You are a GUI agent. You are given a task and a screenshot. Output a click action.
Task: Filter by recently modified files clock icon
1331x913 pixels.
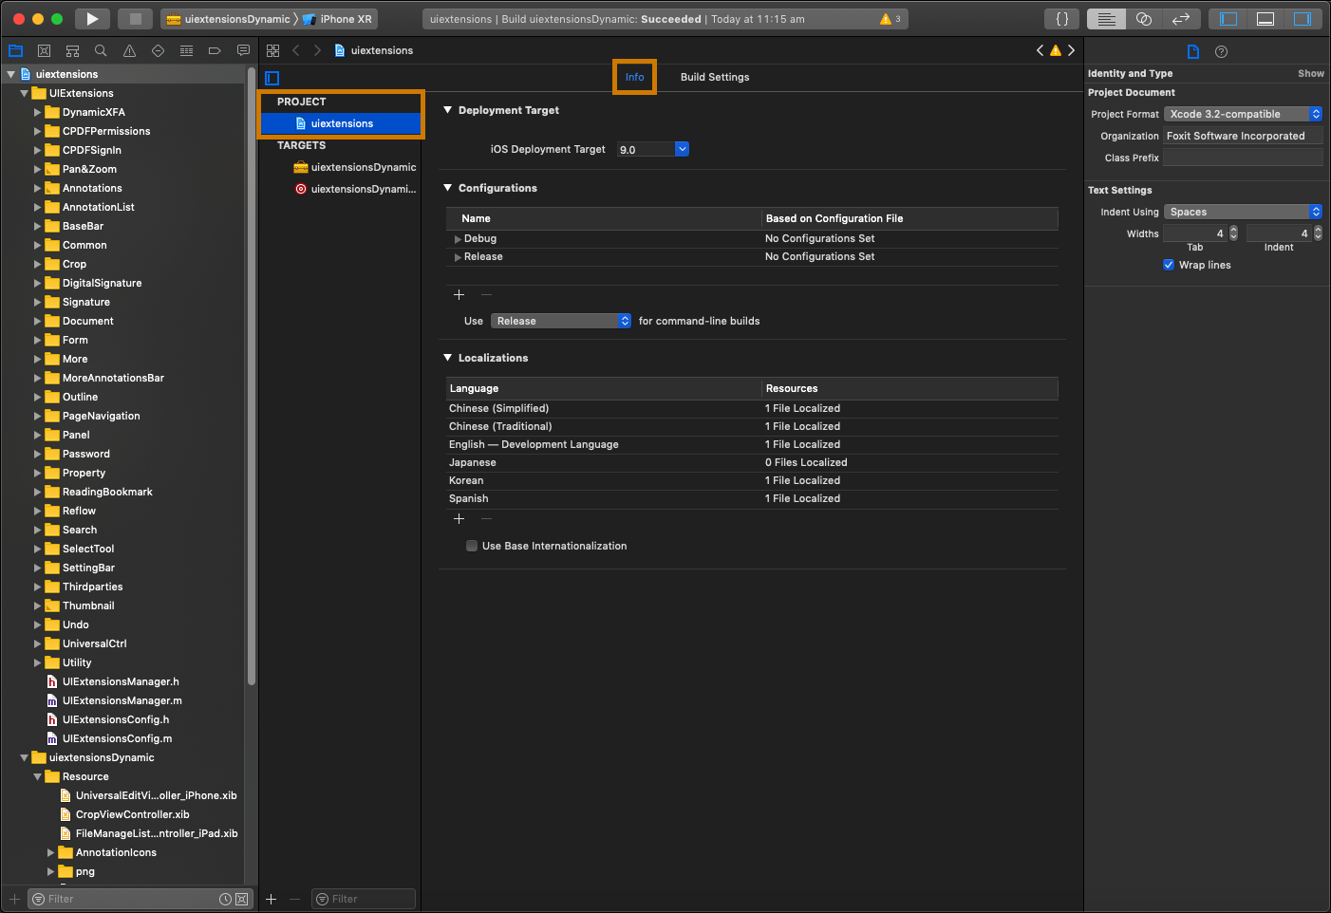[x=225, y=899]
